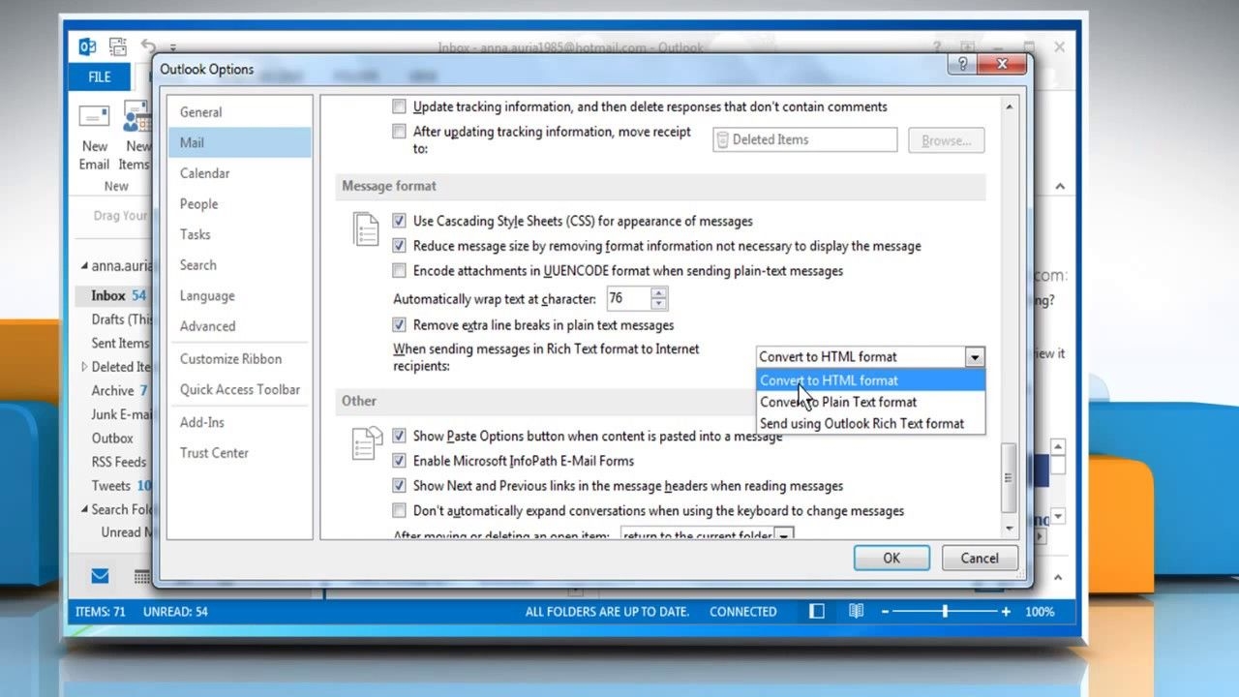Screen dimensions: 1239x697
Task: Toggle Show Next and Previous links checkbox
Action: click(x=399, y=486)
